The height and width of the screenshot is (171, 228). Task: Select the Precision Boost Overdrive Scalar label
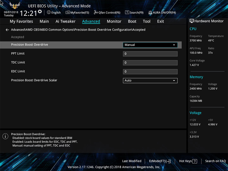pos(34,80)
